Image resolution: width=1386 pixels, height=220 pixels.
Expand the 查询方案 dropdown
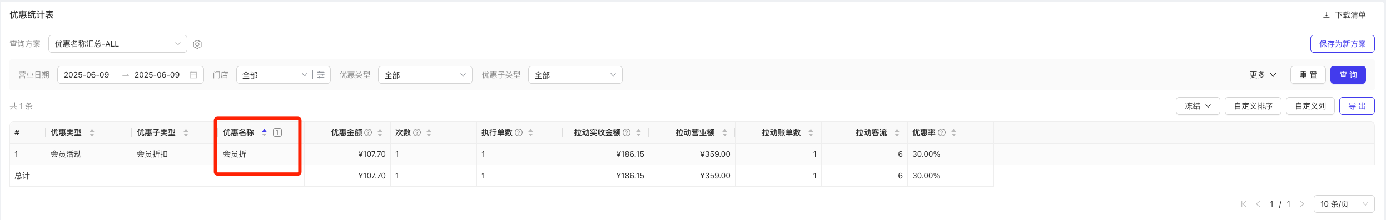point(118,44)
